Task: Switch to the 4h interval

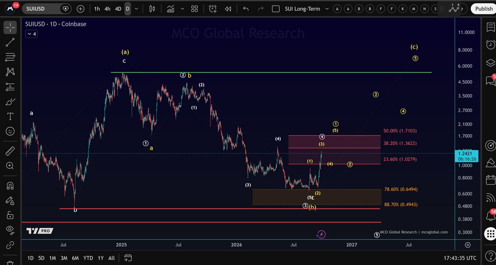Action: (107, 9)
